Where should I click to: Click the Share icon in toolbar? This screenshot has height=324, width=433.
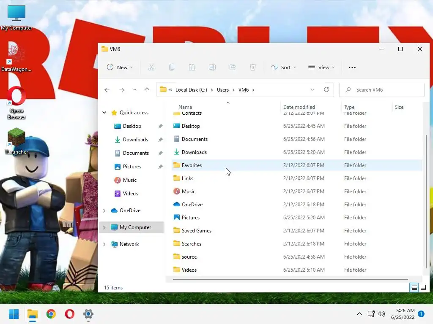pos(233,67)
